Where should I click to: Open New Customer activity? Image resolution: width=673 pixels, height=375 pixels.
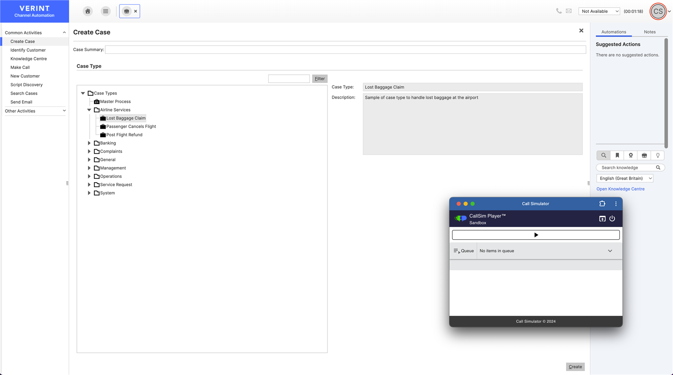click(x=25, y=76)
